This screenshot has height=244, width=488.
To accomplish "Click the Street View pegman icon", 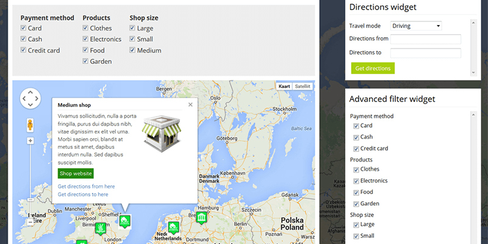I will point(30,125).
